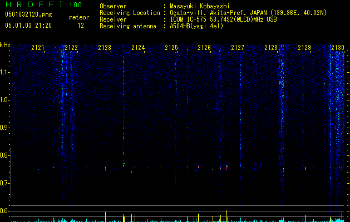Click the 2129 time marker
This screenshot has height=222, width=350.
304,48
